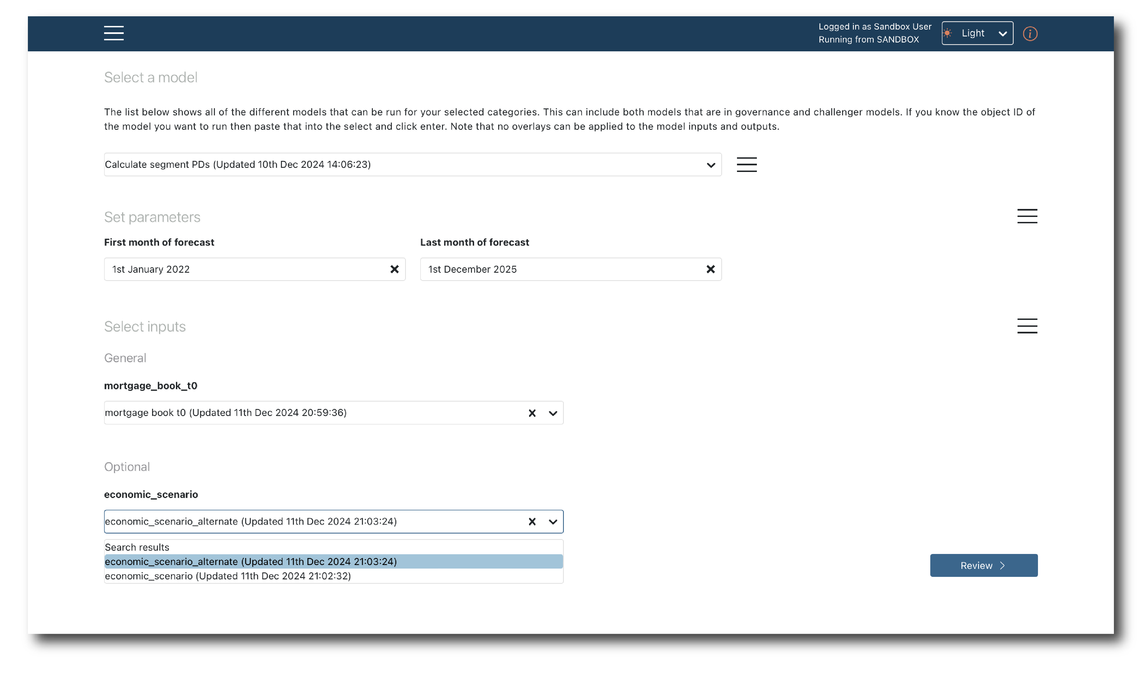1144x687 pixels.
Task: Click the First month of forecast field
Action: pyautogui.click(x=245, y=269)
